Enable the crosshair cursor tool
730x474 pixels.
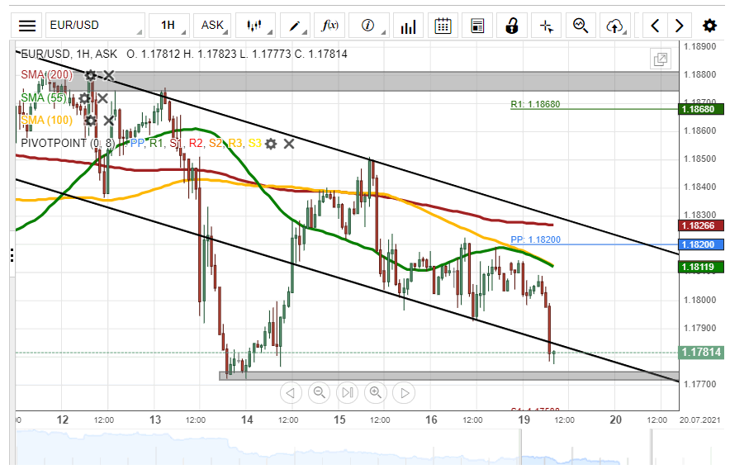pos(547,25)
